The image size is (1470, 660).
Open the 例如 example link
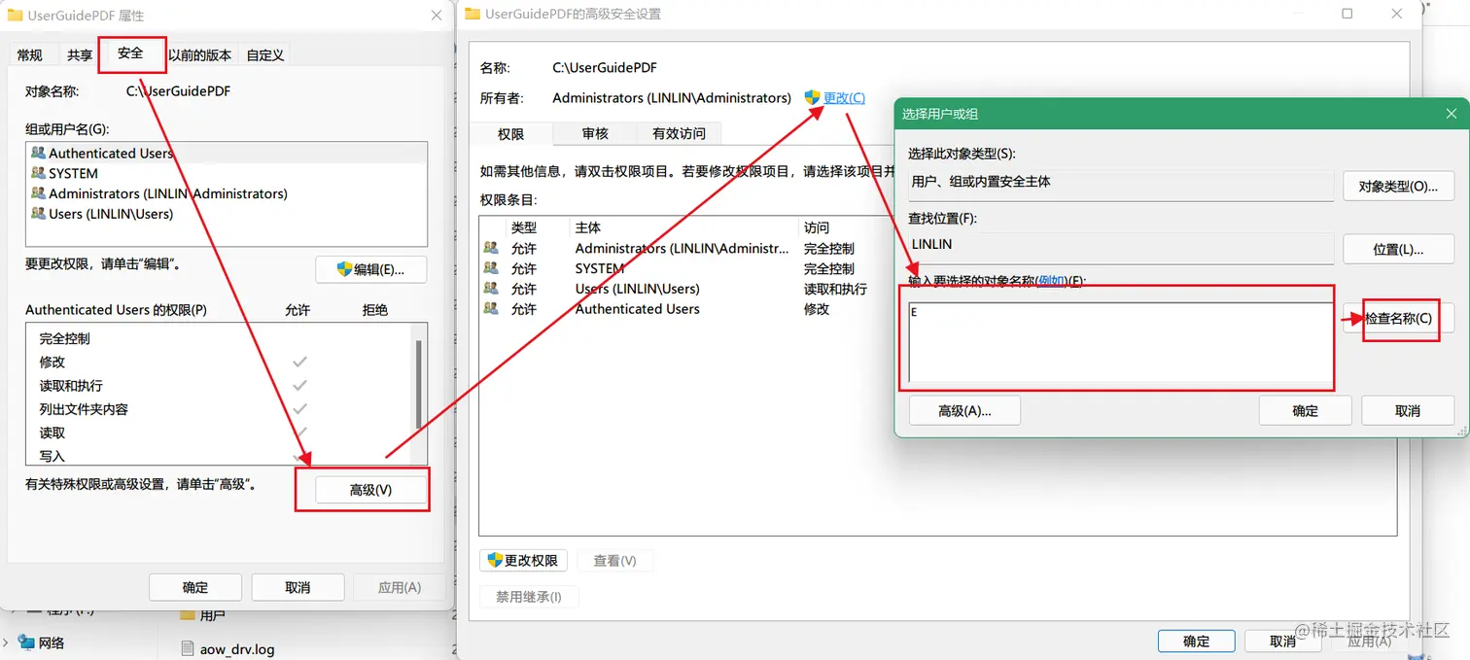[1051, 281]
